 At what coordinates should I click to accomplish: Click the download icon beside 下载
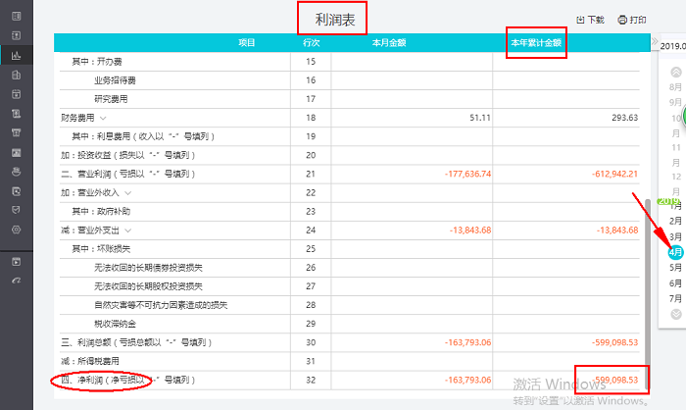pos(580,20)
